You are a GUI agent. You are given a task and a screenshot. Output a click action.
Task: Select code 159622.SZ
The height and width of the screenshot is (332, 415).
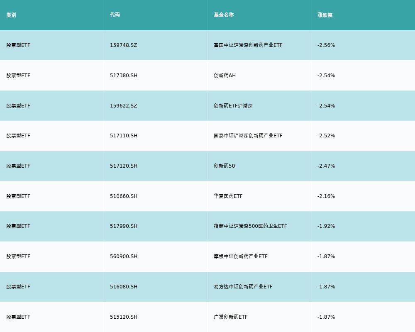click(124, 106)
